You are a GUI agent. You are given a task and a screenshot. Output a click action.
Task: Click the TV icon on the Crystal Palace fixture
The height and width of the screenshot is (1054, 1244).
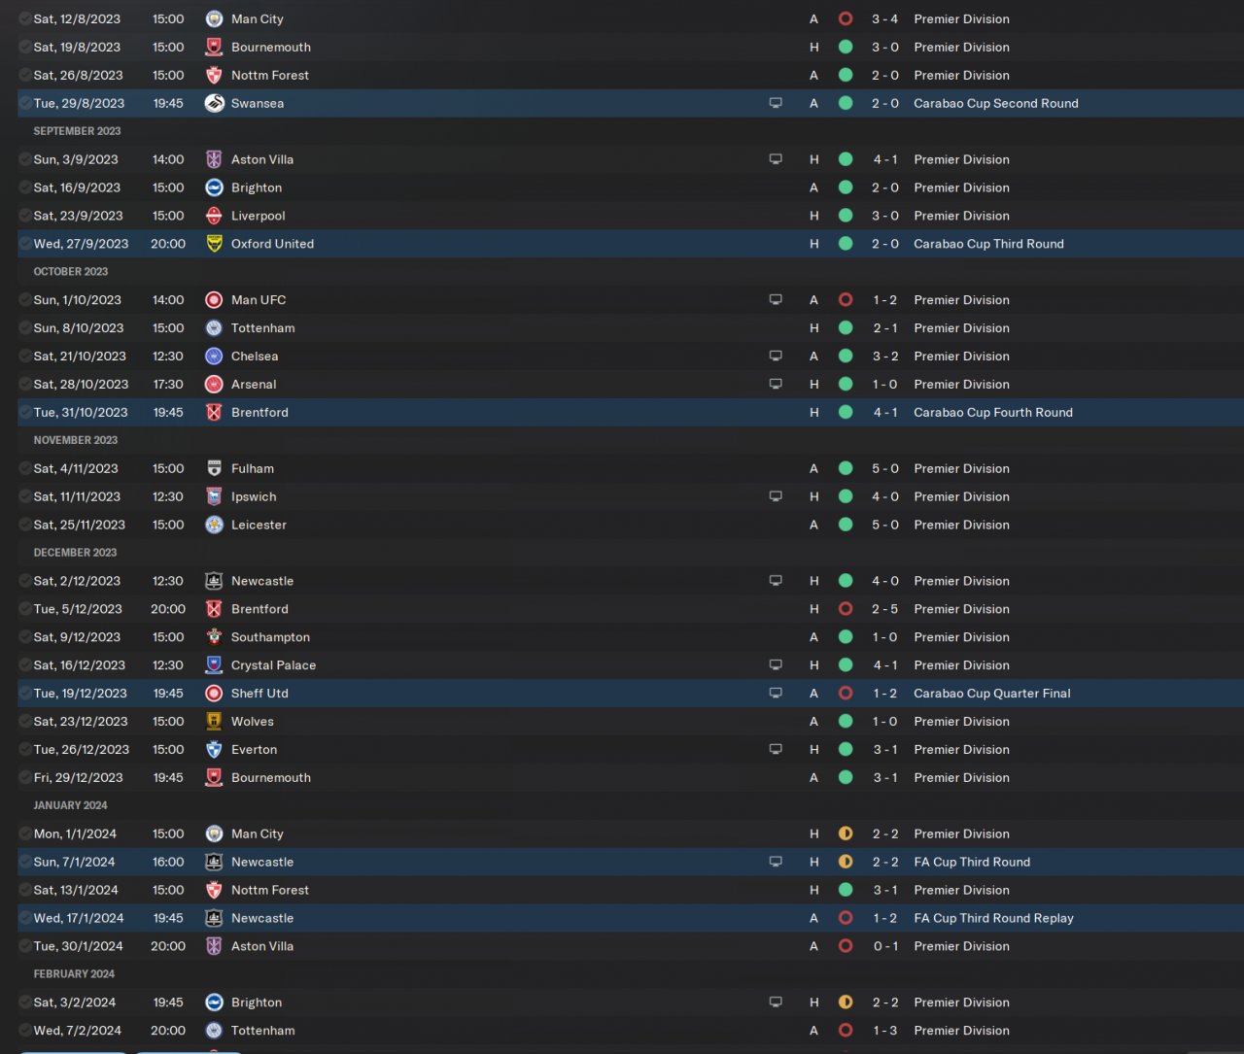[776, 665]
